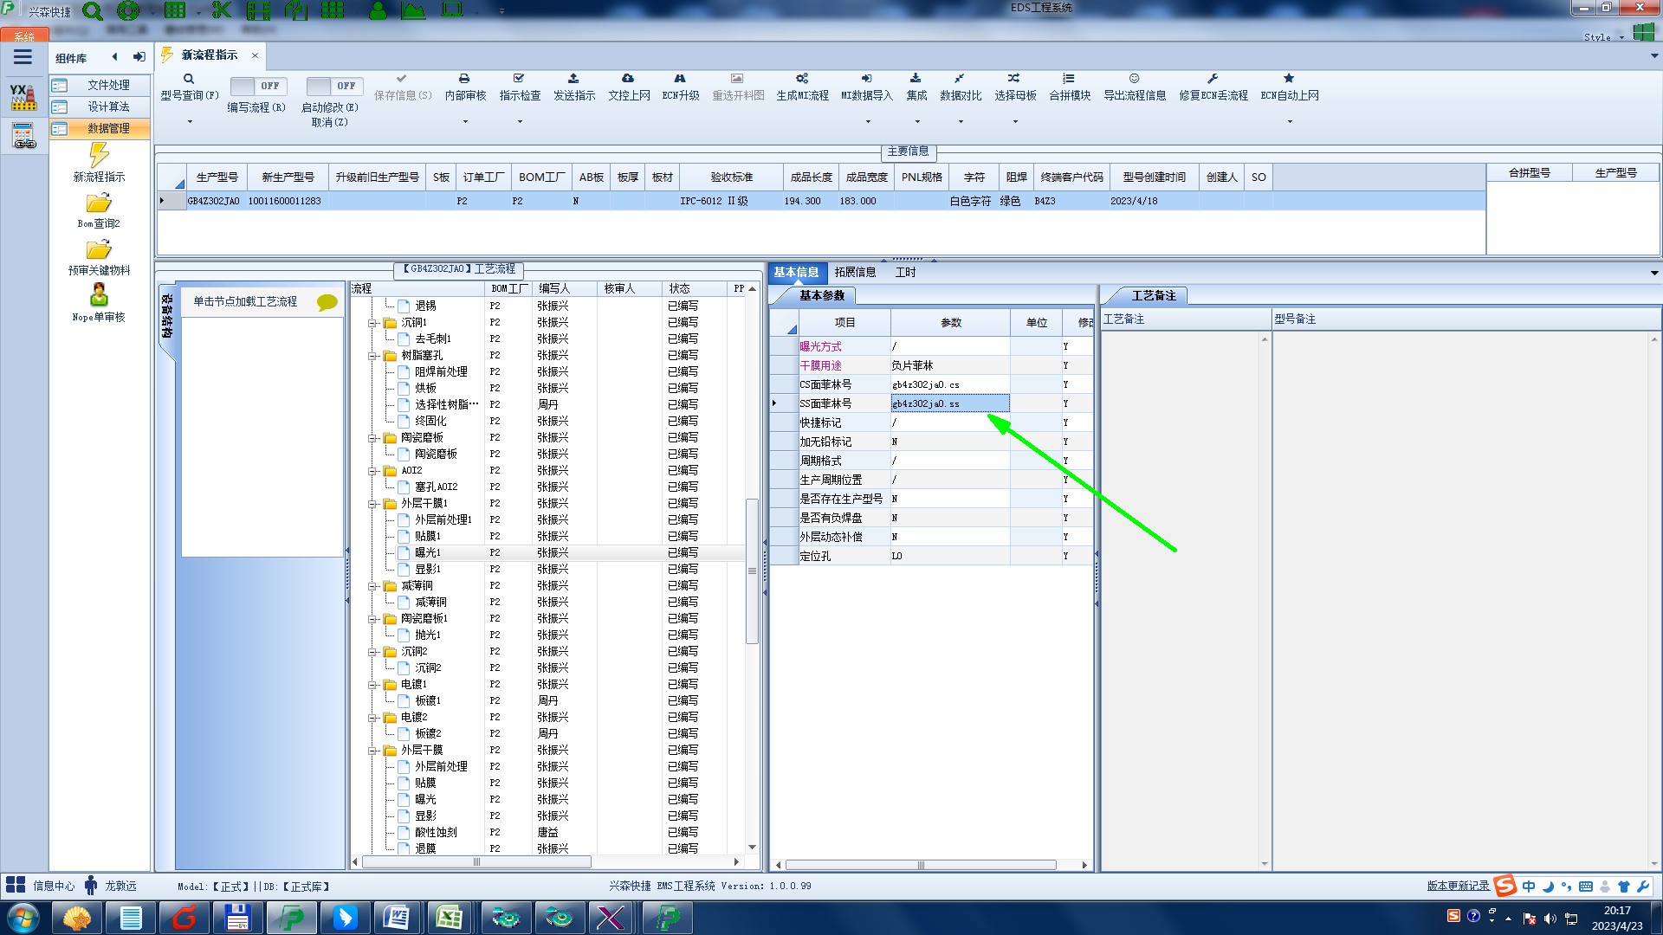Switch to the 基本信息 tab
This screenshot has height=935, width=1663.
796,272
